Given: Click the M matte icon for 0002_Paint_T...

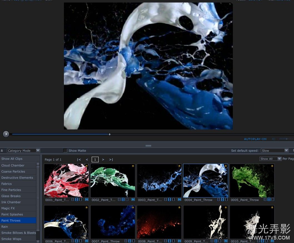Looking at the screenshot, I should (133, 199).
